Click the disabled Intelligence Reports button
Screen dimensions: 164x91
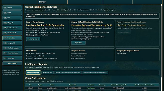(124, 32)
